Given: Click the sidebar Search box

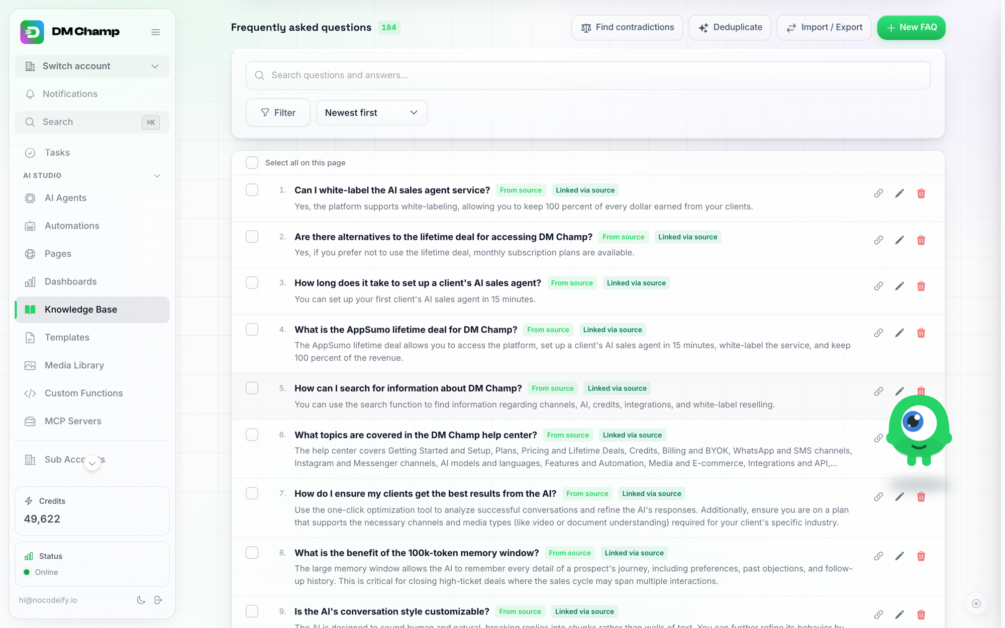Looking at the screenshot, I should click(x=92, y=122).
